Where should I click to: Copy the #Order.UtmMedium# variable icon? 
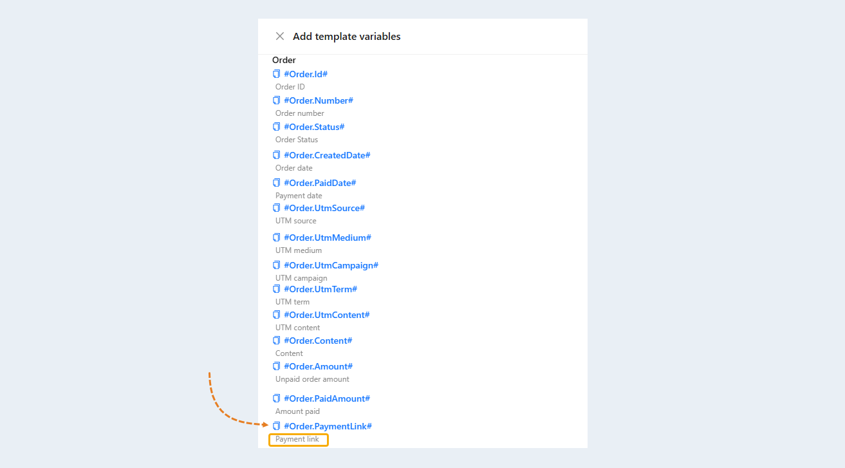click(277, 238)
